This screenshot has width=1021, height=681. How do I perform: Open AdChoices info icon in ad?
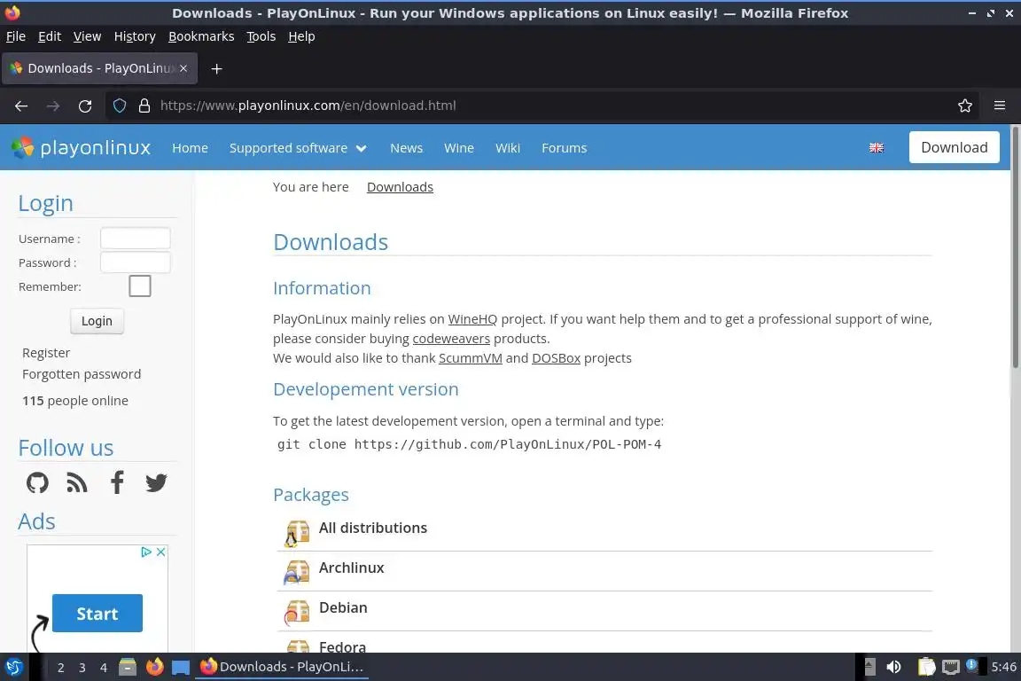coord(146,552)
